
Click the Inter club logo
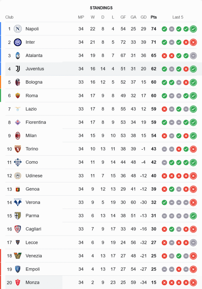pos(18,42)
